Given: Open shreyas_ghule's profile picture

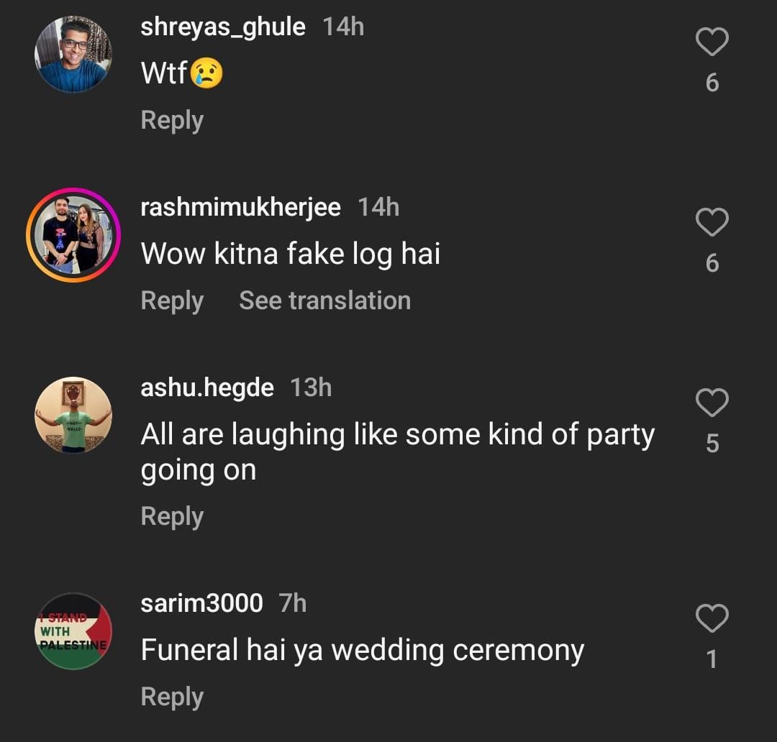Looking at the screenshot, I should 73,55.
